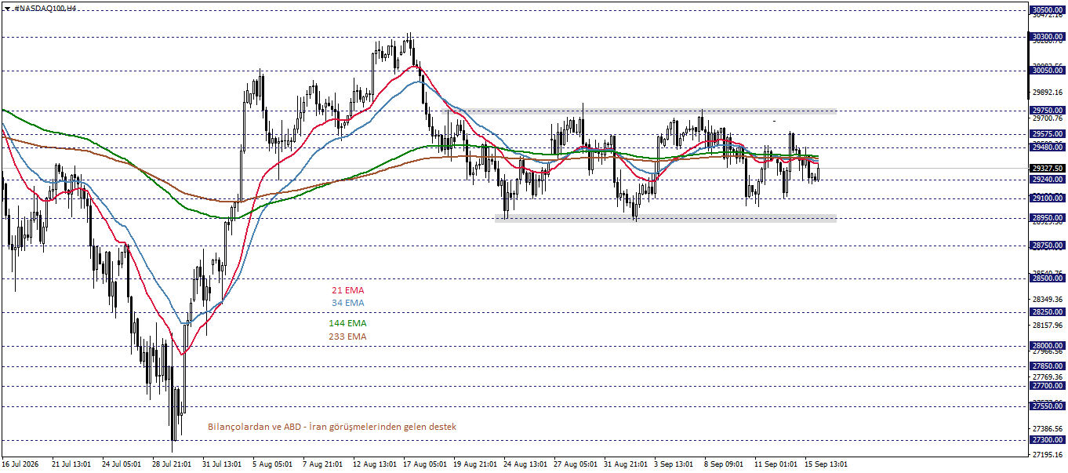Click the 12 Aug 13:01 time label
The height and width of the screenshot is (473, 1068).
(x=374, y=464)
